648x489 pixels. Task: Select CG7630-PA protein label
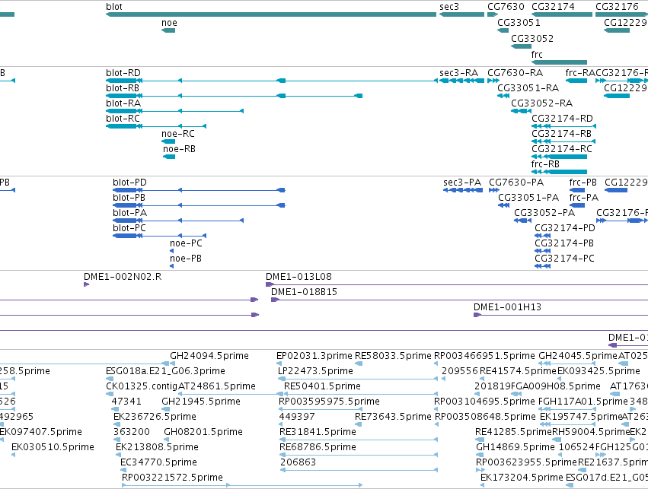click(516, 183)
